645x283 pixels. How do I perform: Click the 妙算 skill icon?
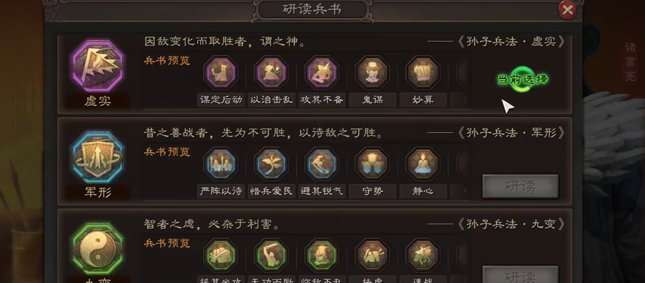[x=423, y=72]
